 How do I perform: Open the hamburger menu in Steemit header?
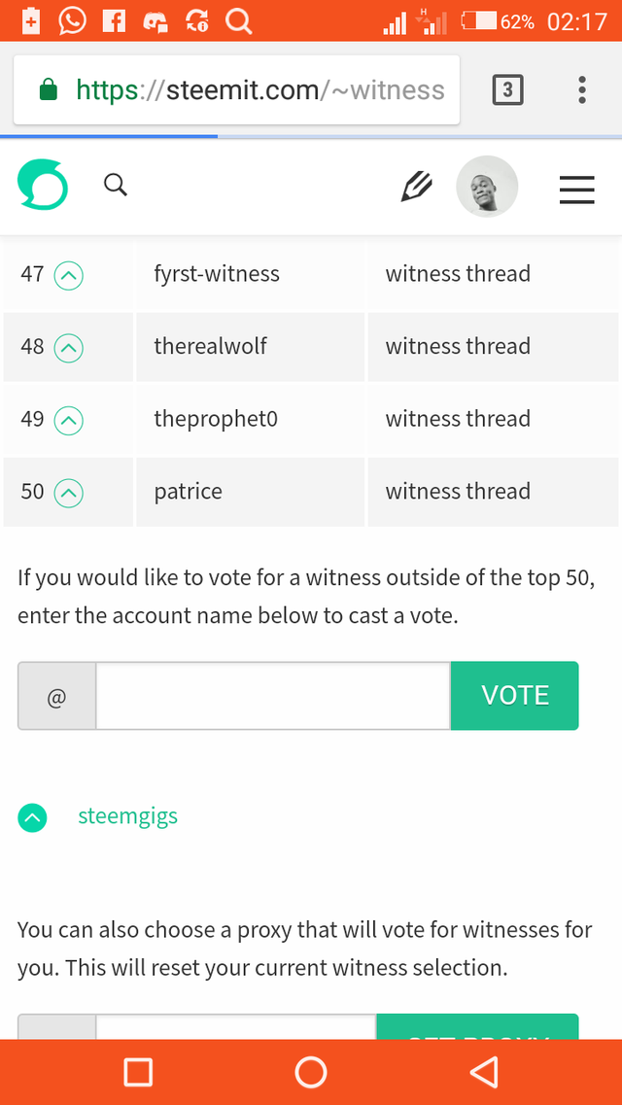click(x=577, y=190)
